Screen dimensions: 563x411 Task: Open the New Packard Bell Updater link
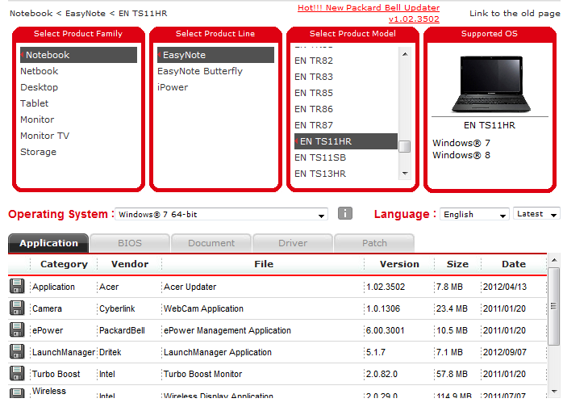point(369,13)
